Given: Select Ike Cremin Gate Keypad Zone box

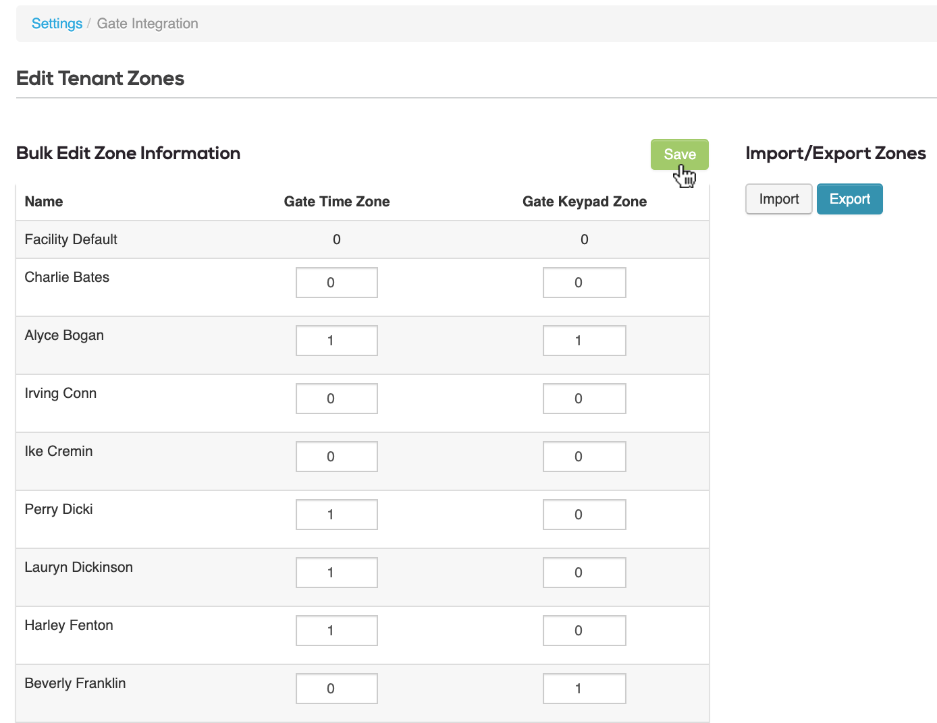Looking at the screenshot, I should 584,456.
